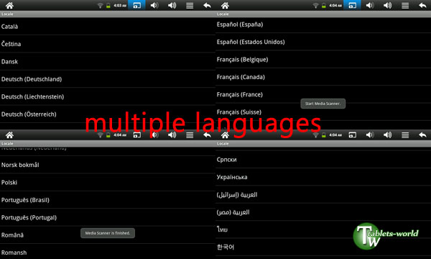
Task: Tap the "Media Scanner is finished." toast message
Action: coord(108,233)
